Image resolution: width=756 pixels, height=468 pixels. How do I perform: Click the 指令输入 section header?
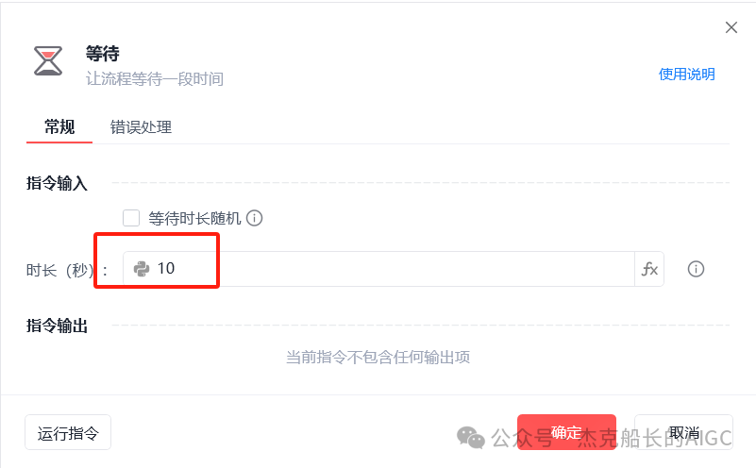pos(57,183)
